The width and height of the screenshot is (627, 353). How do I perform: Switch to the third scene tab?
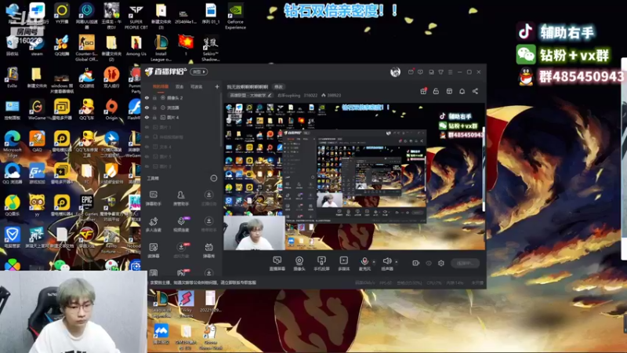point(197,86)
